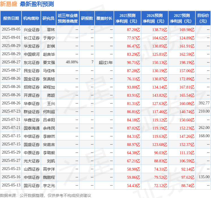Image resolution: width=211 pixels, height=198 pixels.
Task: Select the 华泰证券 institution cell
Action: point(32,104)
